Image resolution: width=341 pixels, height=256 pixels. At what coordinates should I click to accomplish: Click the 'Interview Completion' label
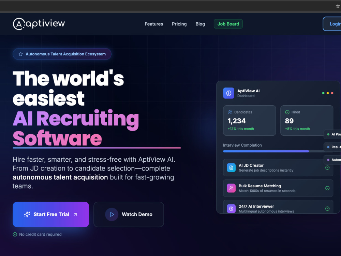(242, 145)
